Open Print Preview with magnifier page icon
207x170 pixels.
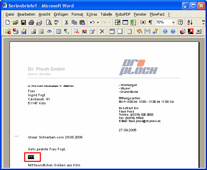click(x=49, y=22)
